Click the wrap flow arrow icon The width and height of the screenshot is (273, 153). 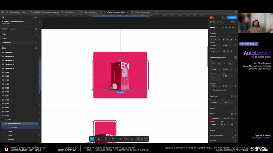click(x=236, y=64)
